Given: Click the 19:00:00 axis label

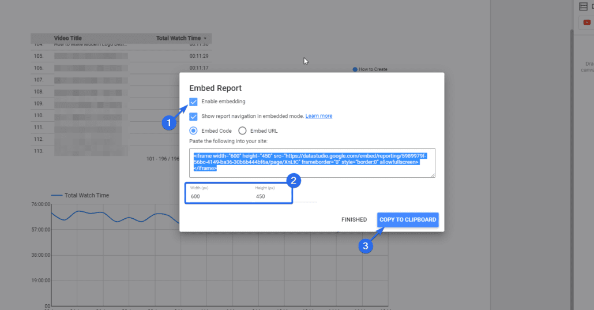Looking at the screenshot, I should (x=41, y=281).
